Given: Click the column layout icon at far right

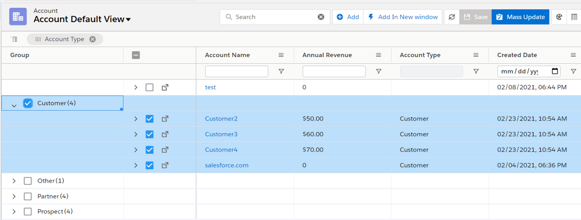Looking at the screenshot, I should (574, 17).
